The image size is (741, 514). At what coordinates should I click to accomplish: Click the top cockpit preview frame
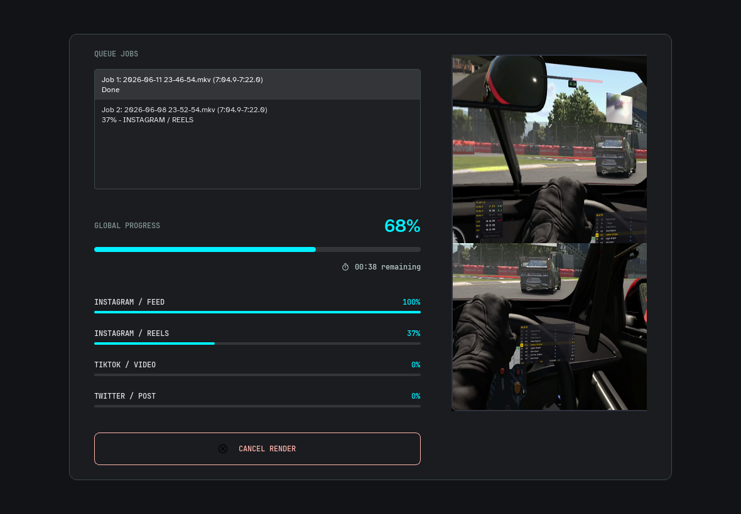tap(549, 149)
